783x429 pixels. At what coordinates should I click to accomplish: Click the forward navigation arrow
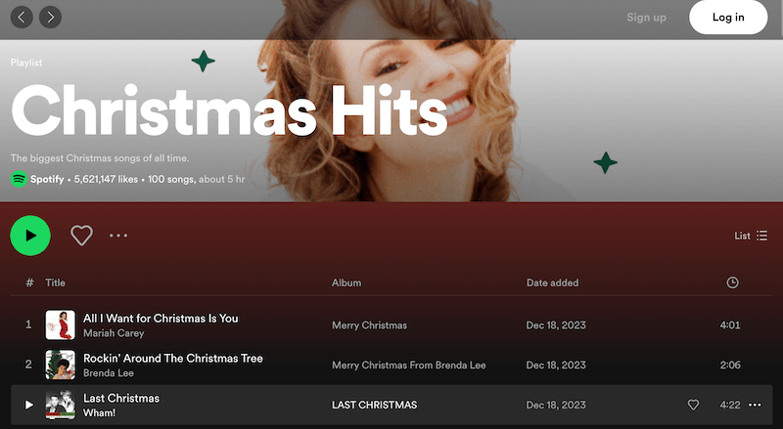(x=49, y=18)
